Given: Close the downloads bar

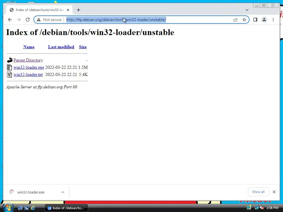Looking at the screenshot, I should 274,192.
